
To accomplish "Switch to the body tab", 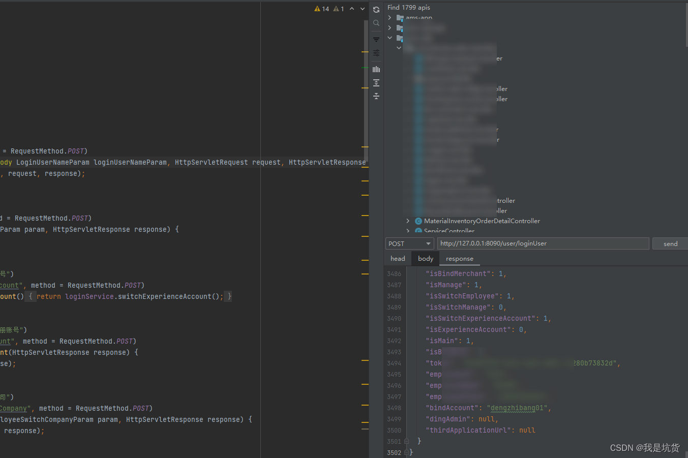I will 426,259.
